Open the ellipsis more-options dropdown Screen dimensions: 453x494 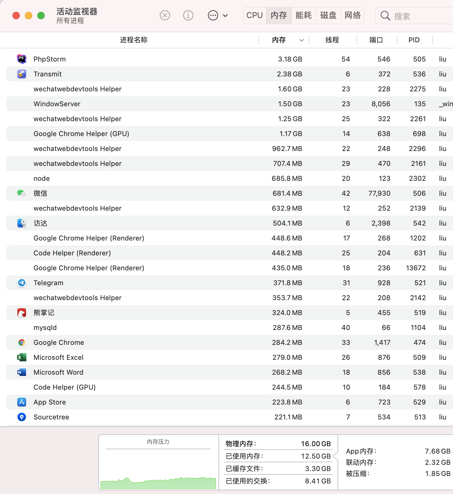pos(218,15)
